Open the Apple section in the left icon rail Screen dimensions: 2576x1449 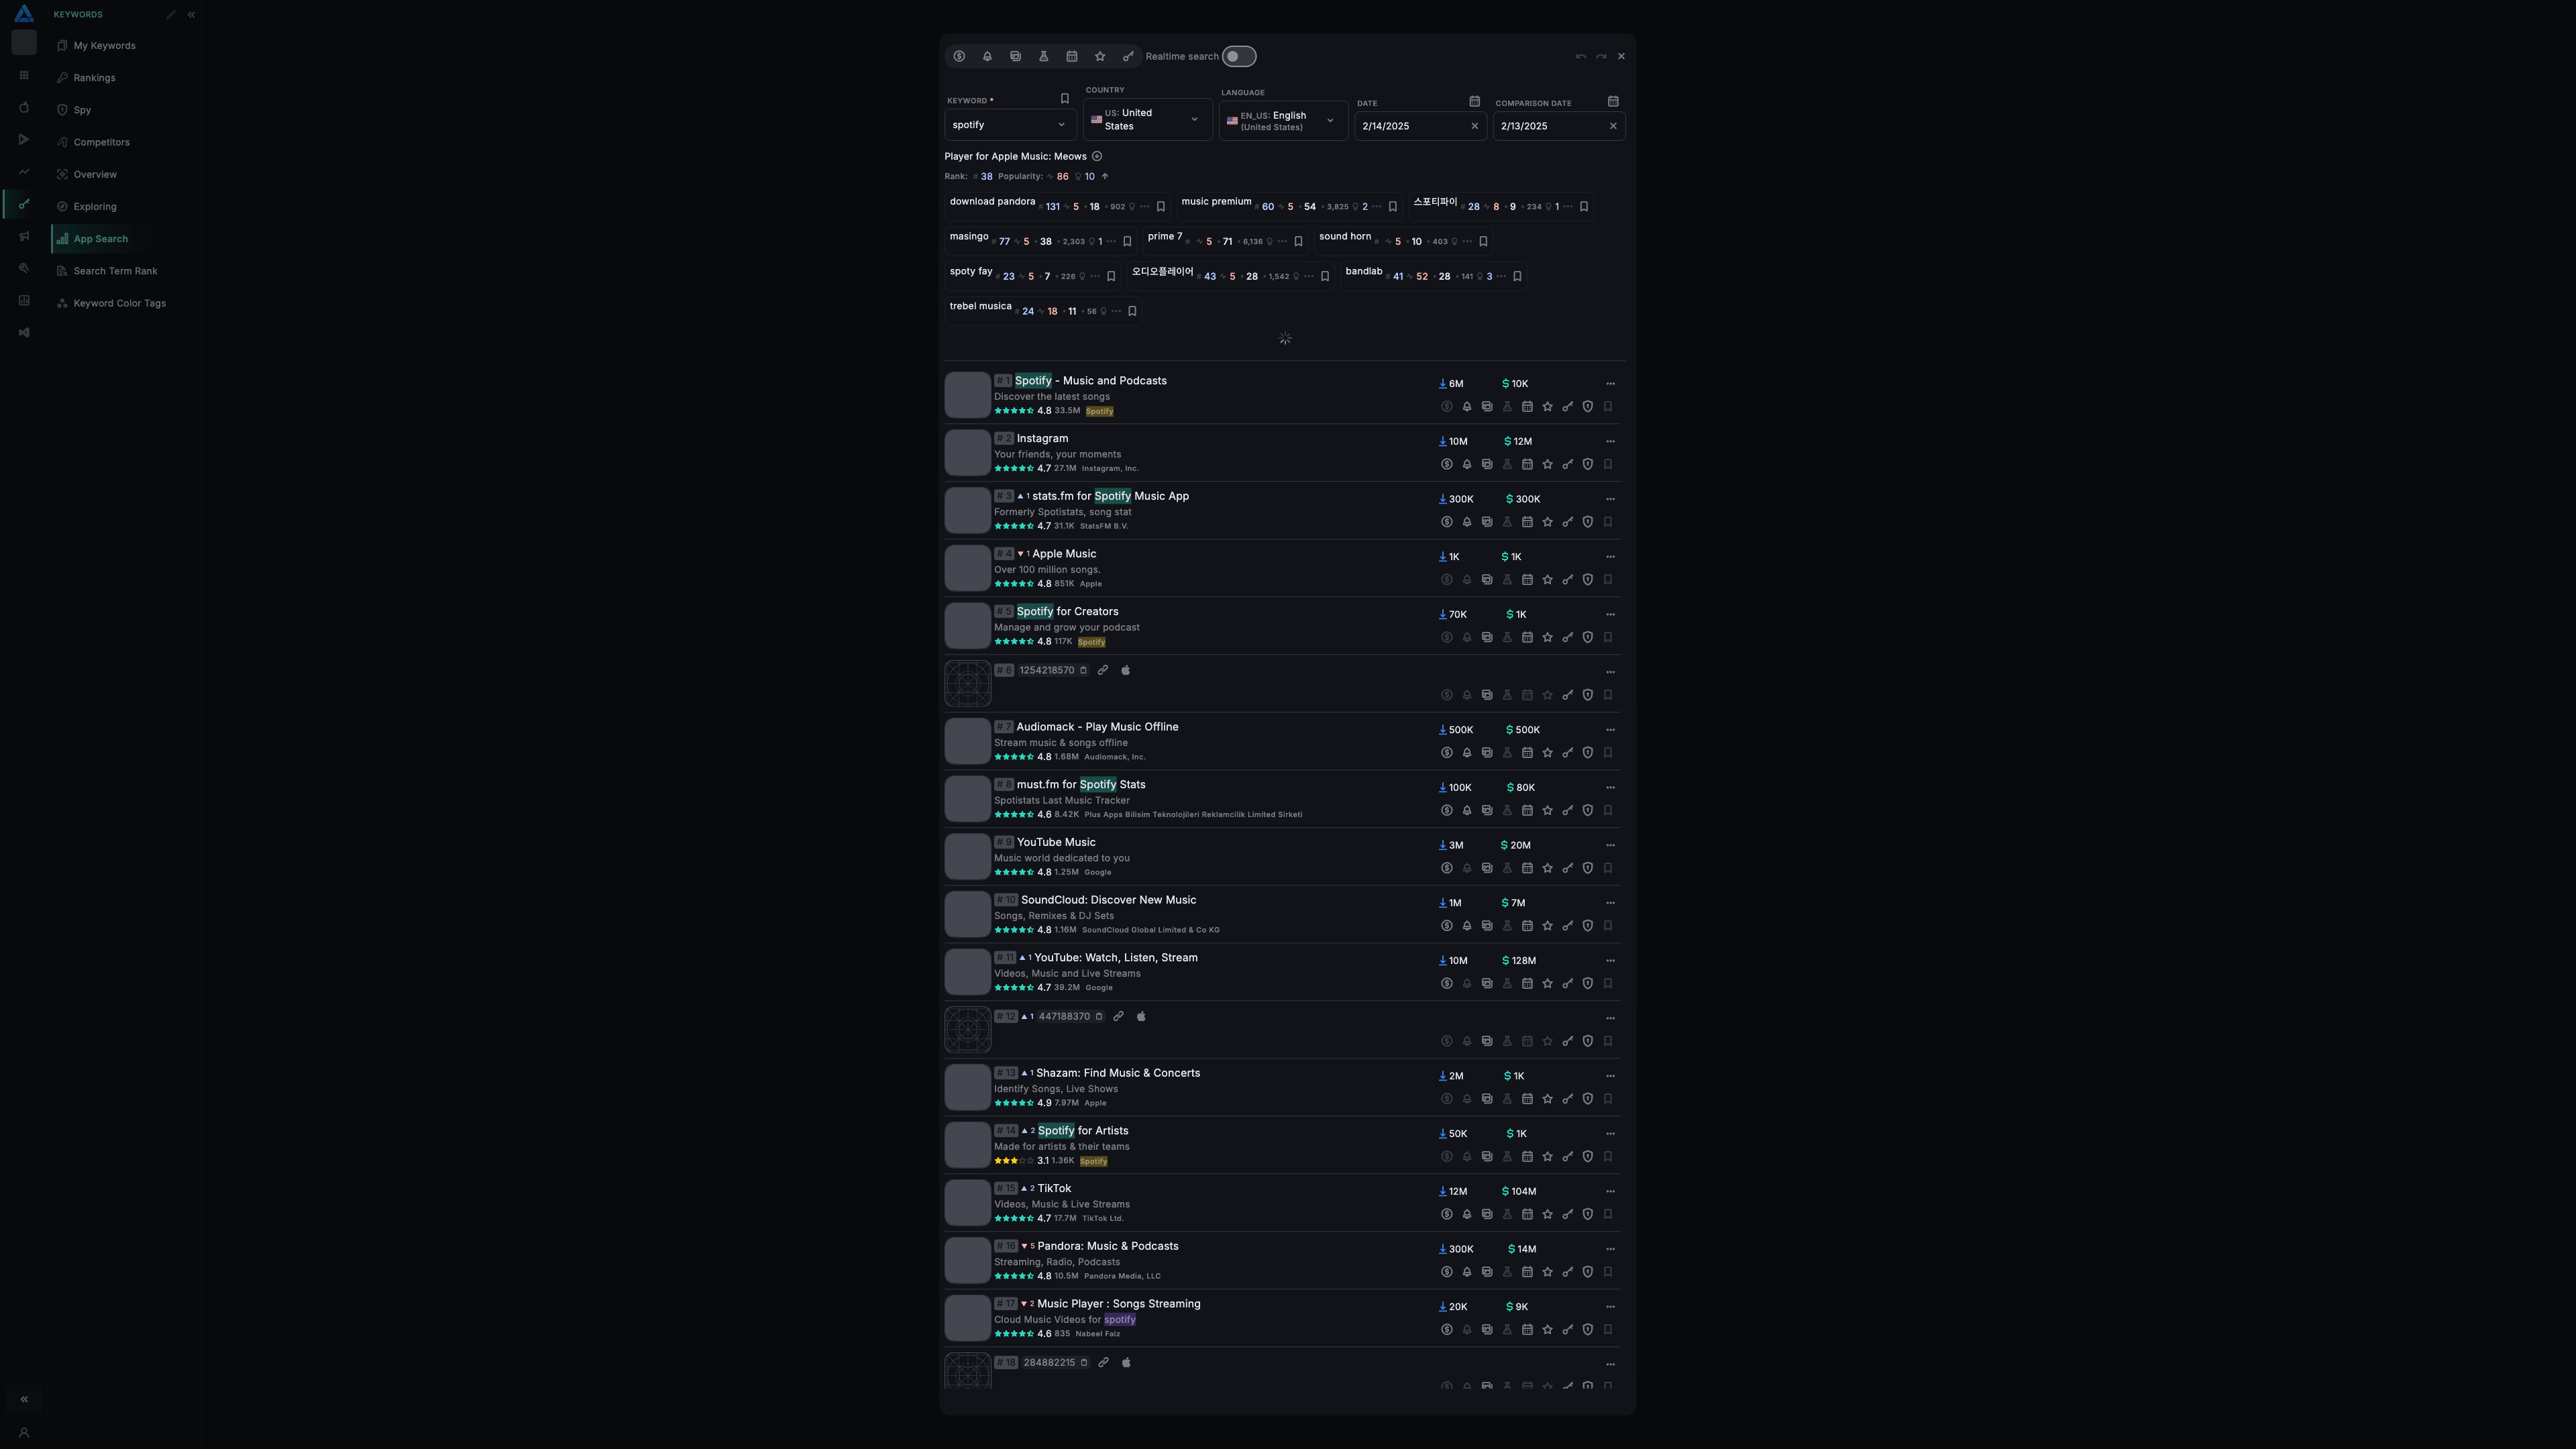24,107
